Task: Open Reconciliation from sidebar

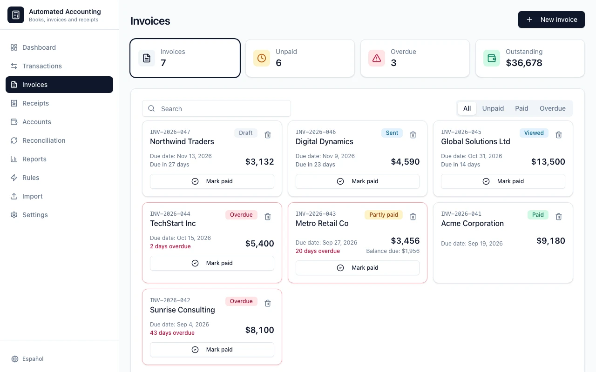Action: click(59, 140)
